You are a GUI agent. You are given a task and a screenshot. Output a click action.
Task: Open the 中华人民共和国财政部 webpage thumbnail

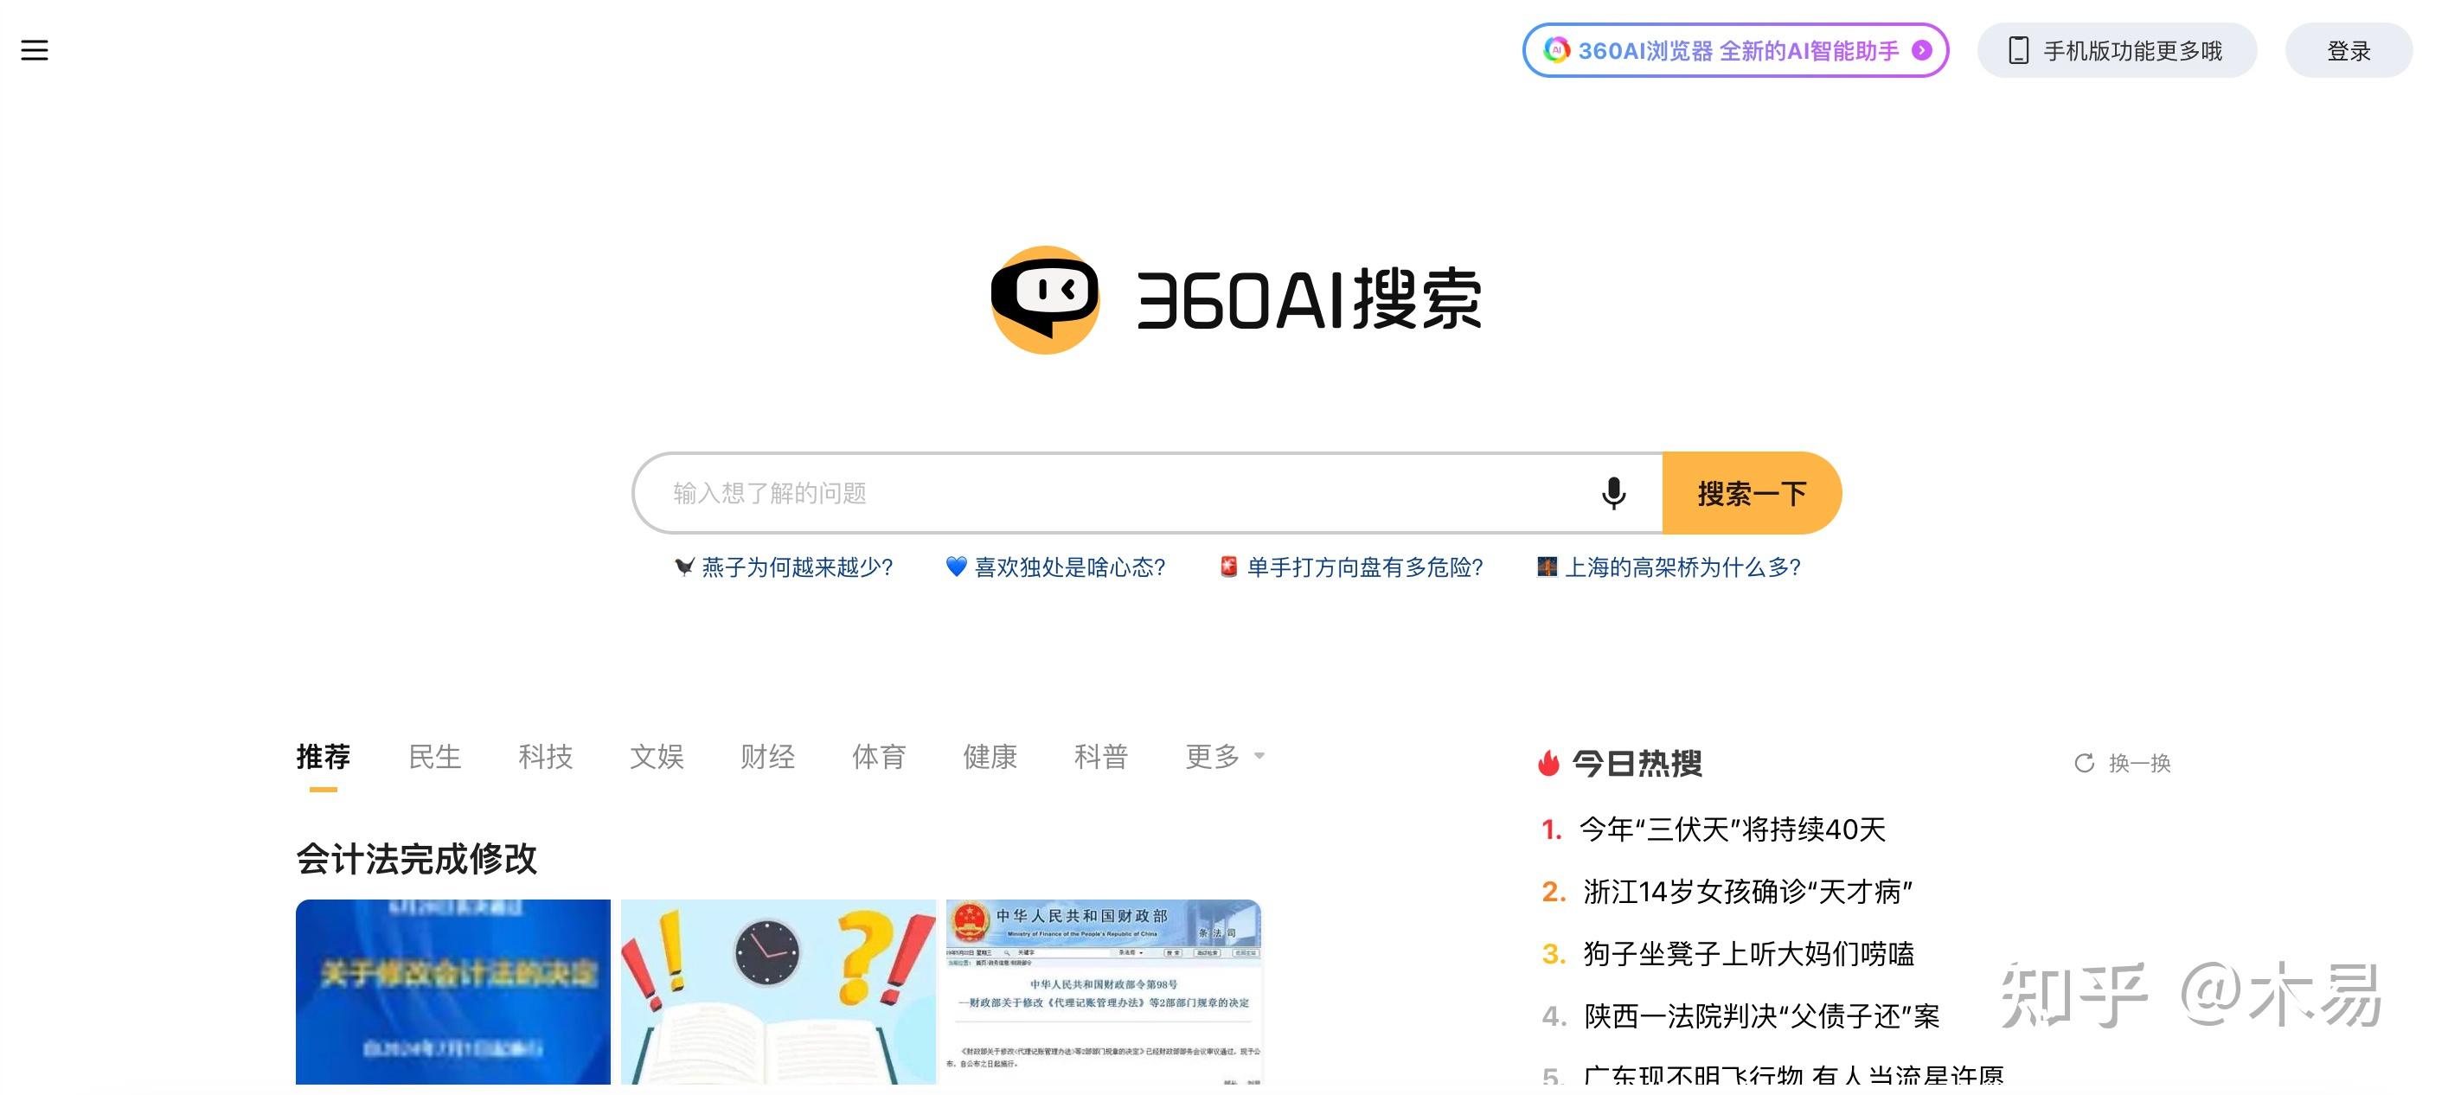point(1103,991)
